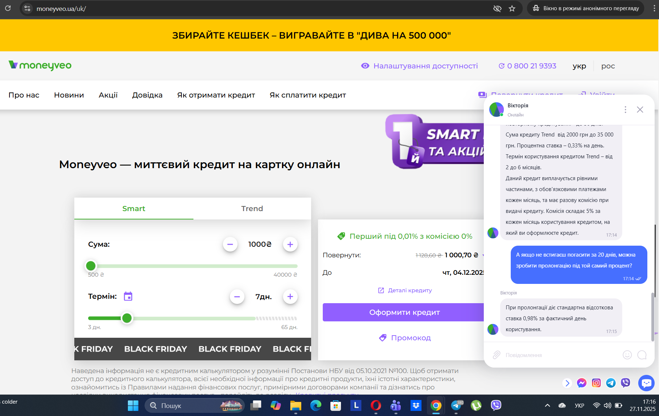Viewport: 659px width, 416px height.
Task: Open accessibility settings (Налаштування доступності)
Action: [x=419, y=66]
